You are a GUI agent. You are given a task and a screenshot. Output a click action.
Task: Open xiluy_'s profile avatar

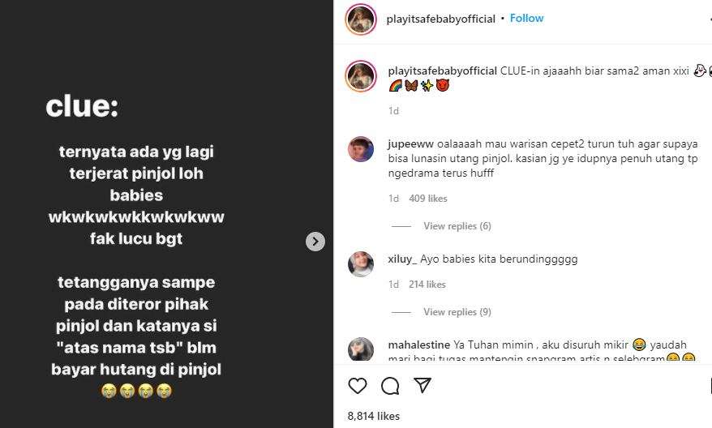[x=361, y=263]
